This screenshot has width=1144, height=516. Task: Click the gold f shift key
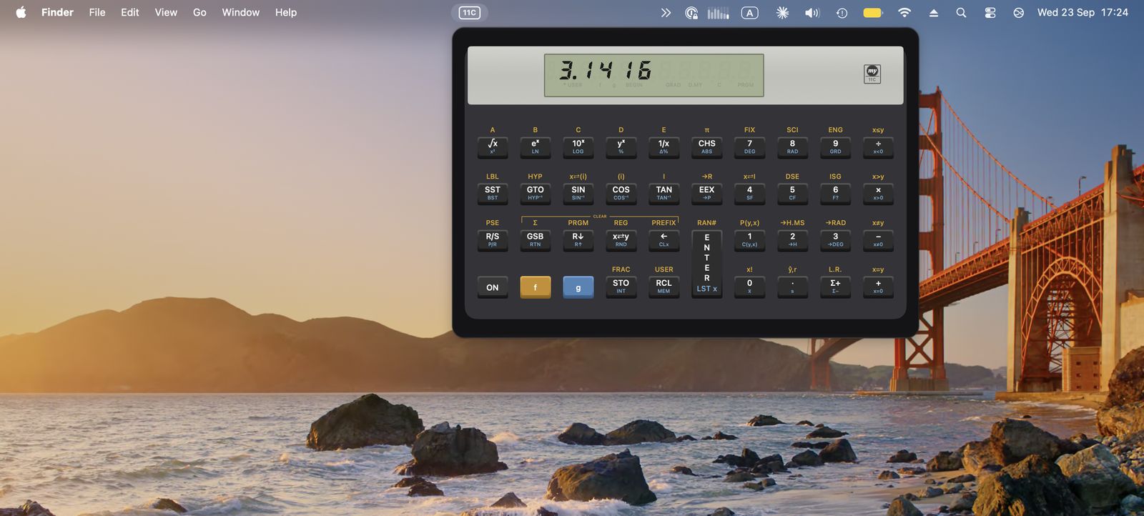tap(536, 287)
